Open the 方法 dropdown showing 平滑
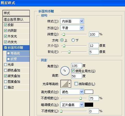The width and height of the screenshot is (125, 116). (72, 28)
